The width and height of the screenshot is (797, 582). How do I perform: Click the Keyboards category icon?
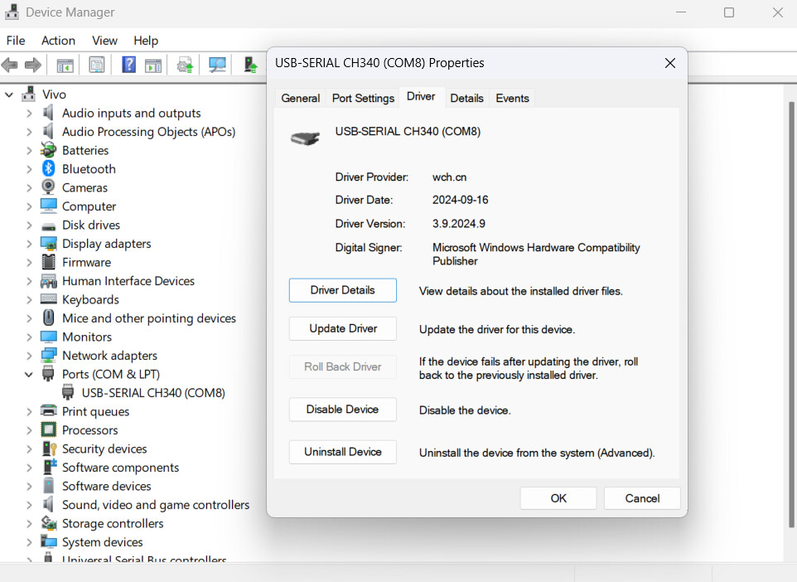pyautogui.click(x=48, y=299)
